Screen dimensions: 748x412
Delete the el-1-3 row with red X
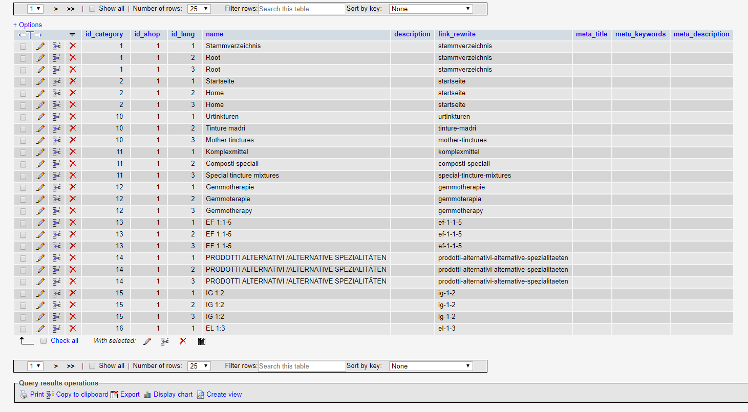pos(73,329)
